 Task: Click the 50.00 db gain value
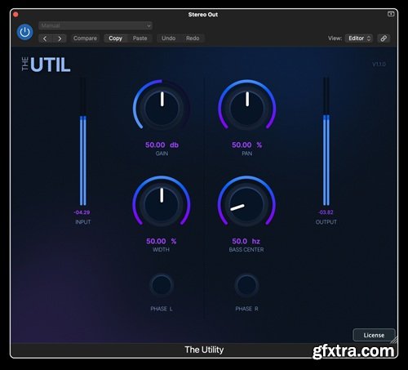coord(162,145)
